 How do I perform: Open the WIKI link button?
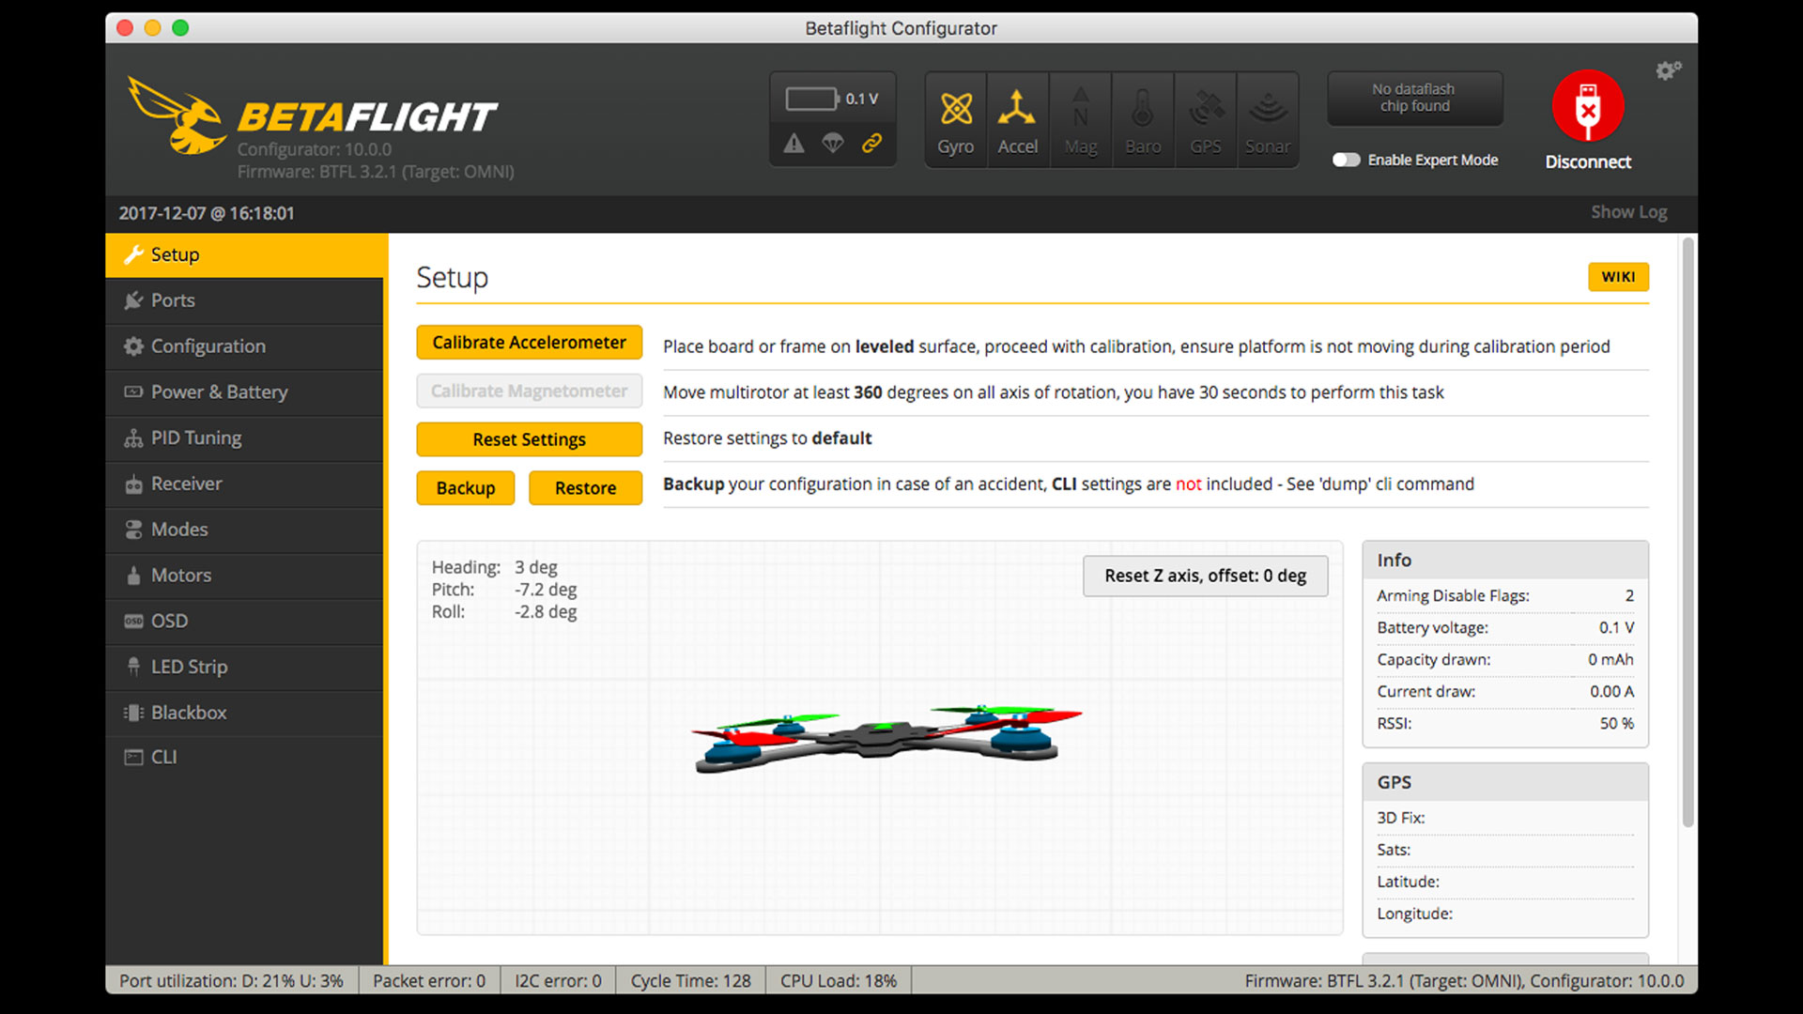[x=1618, y=277]
